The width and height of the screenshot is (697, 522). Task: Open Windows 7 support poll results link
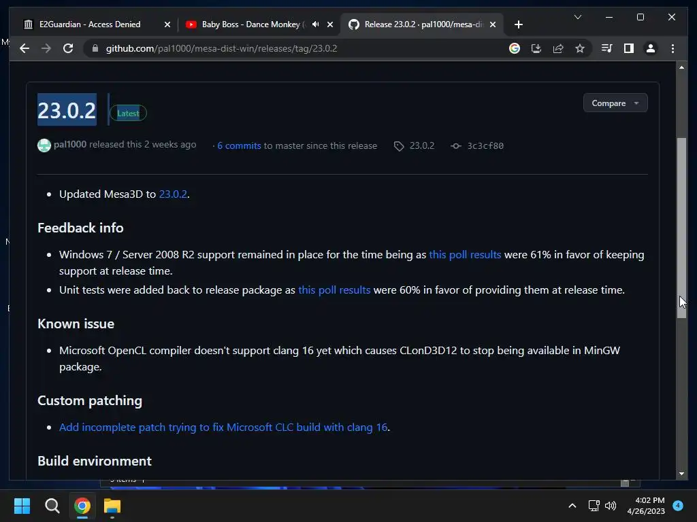(x=465, y=254)
